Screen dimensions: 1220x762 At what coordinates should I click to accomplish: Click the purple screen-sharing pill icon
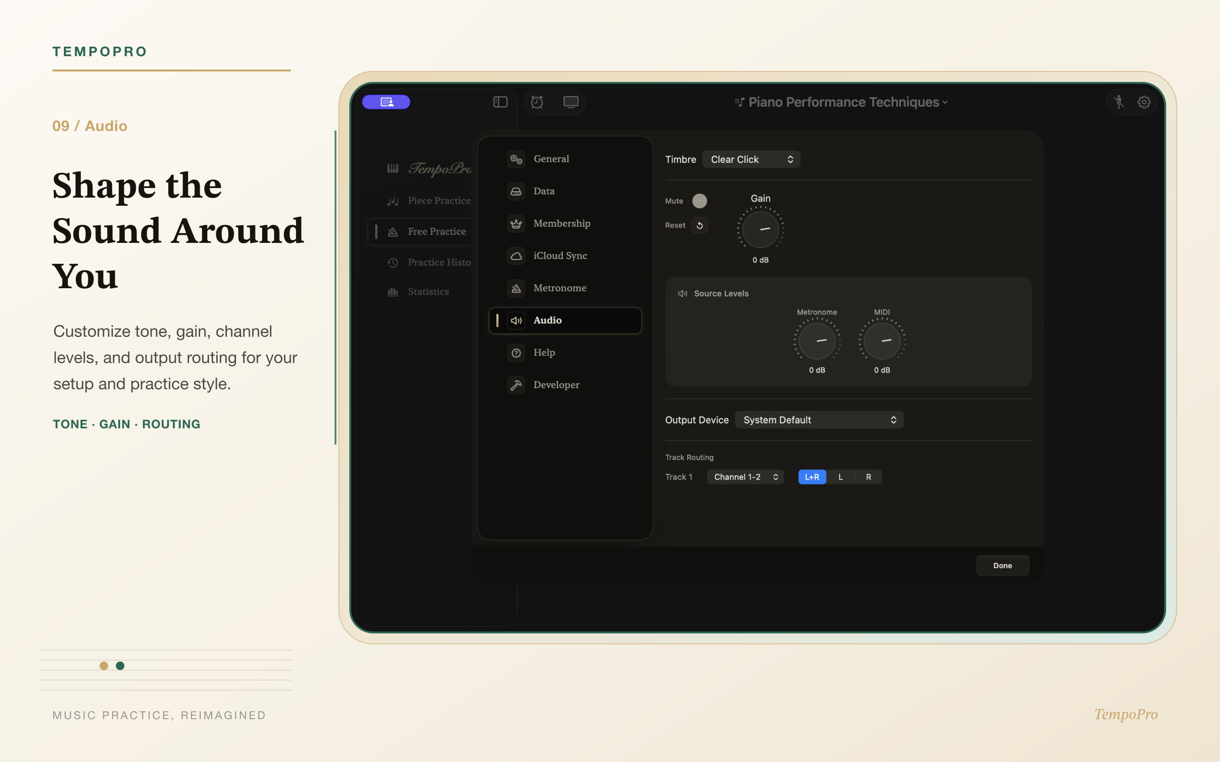click(x=386, y=102)
